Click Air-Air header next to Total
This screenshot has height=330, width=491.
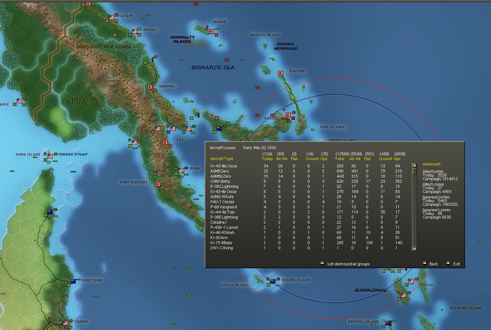[x=355, y=159]
